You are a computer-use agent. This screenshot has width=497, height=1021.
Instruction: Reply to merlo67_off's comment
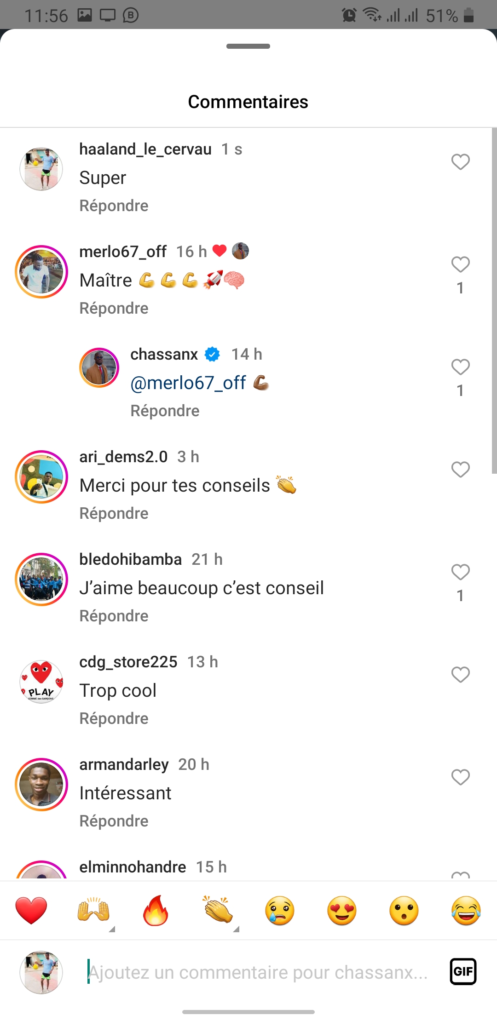click(x=114, y=308)
